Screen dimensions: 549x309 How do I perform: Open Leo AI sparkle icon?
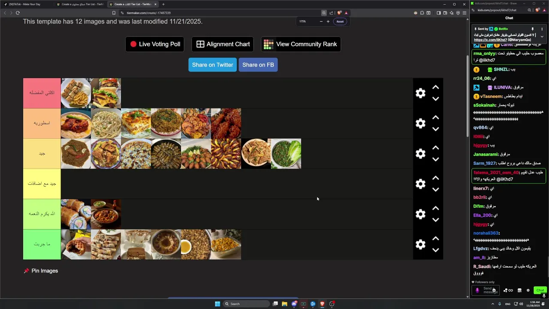tap(452, 13)
